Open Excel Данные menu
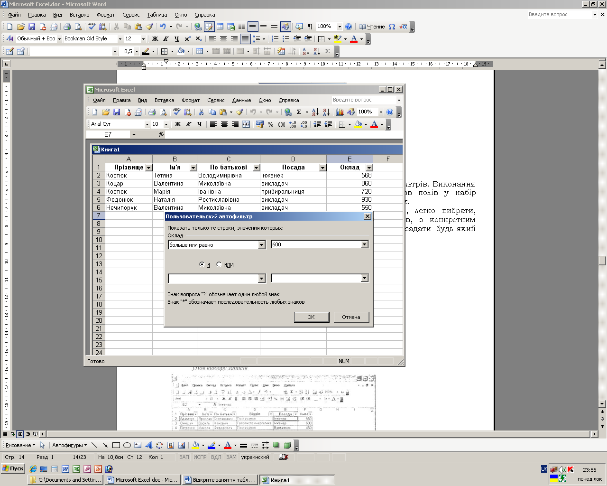The height and width of the screenshot is (486, 607). point(241,100)
